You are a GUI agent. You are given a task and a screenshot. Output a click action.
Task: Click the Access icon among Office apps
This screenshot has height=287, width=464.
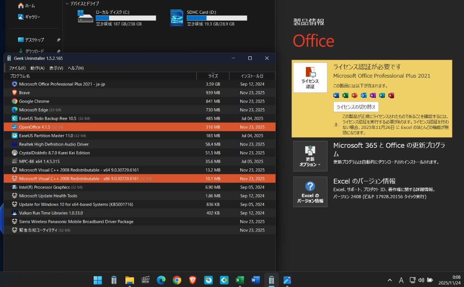pyautogui.click(x=390, y=95)
